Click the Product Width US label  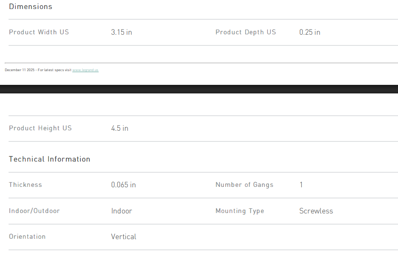click(39, 32)
